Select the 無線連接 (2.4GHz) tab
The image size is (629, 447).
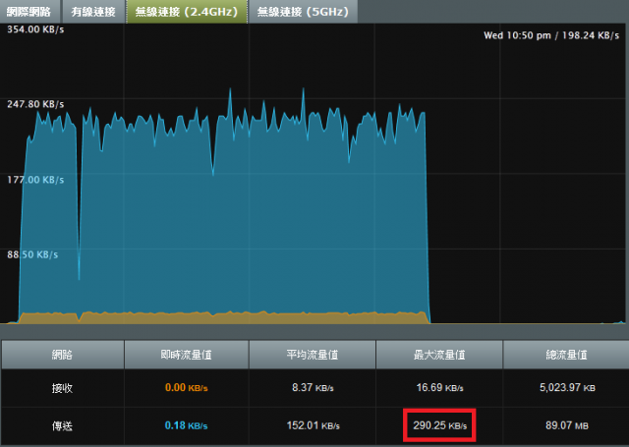(x=187, y=12)
